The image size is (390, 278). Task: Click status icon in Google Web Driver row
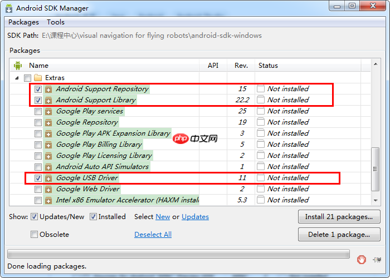(x=260, y=189)
